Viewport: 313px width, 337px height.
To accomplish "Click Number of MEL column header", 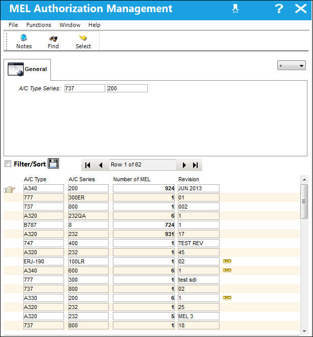I will point(132,179).
